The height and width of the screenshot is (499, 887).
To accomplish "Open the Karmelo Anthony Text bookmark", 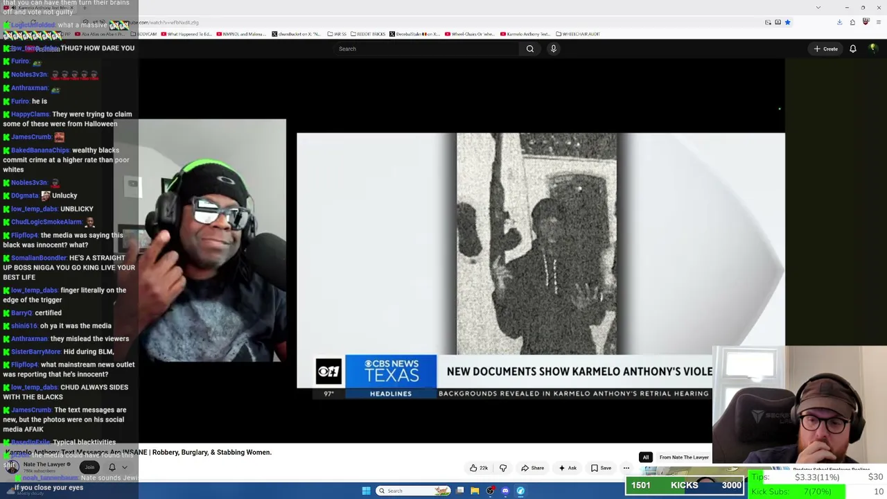I will pyautogui.click(x=525, y=34).
